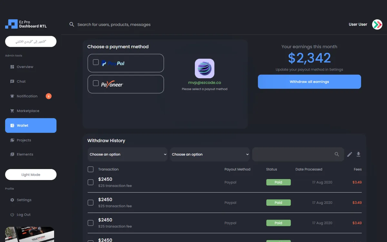Click the Paid status badge in third row

(x=278, y=223)
